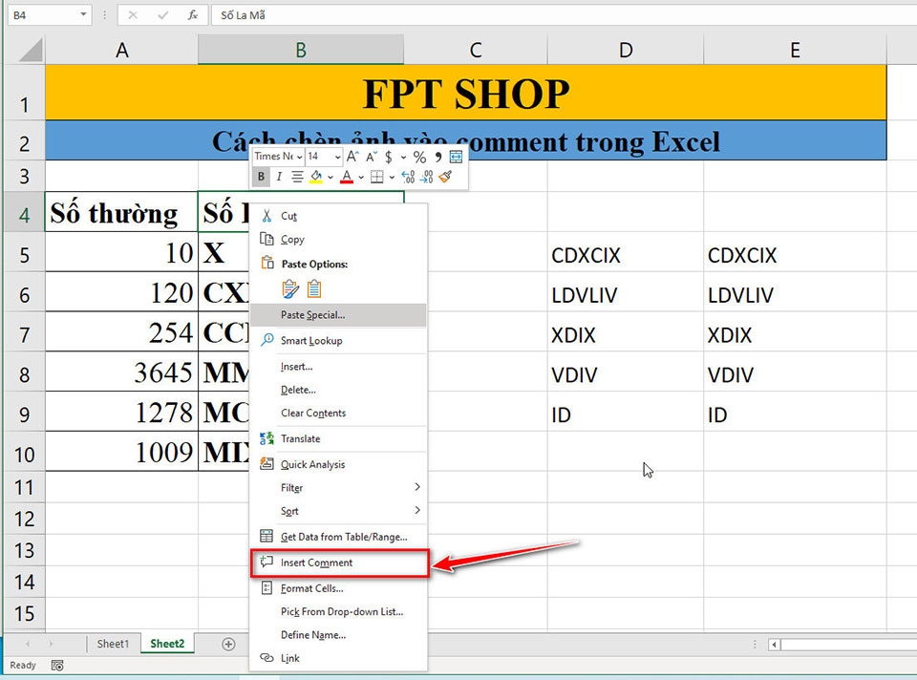
Task: Apply Percent Style from the mini toolbar
Action: tap(419, 157)
